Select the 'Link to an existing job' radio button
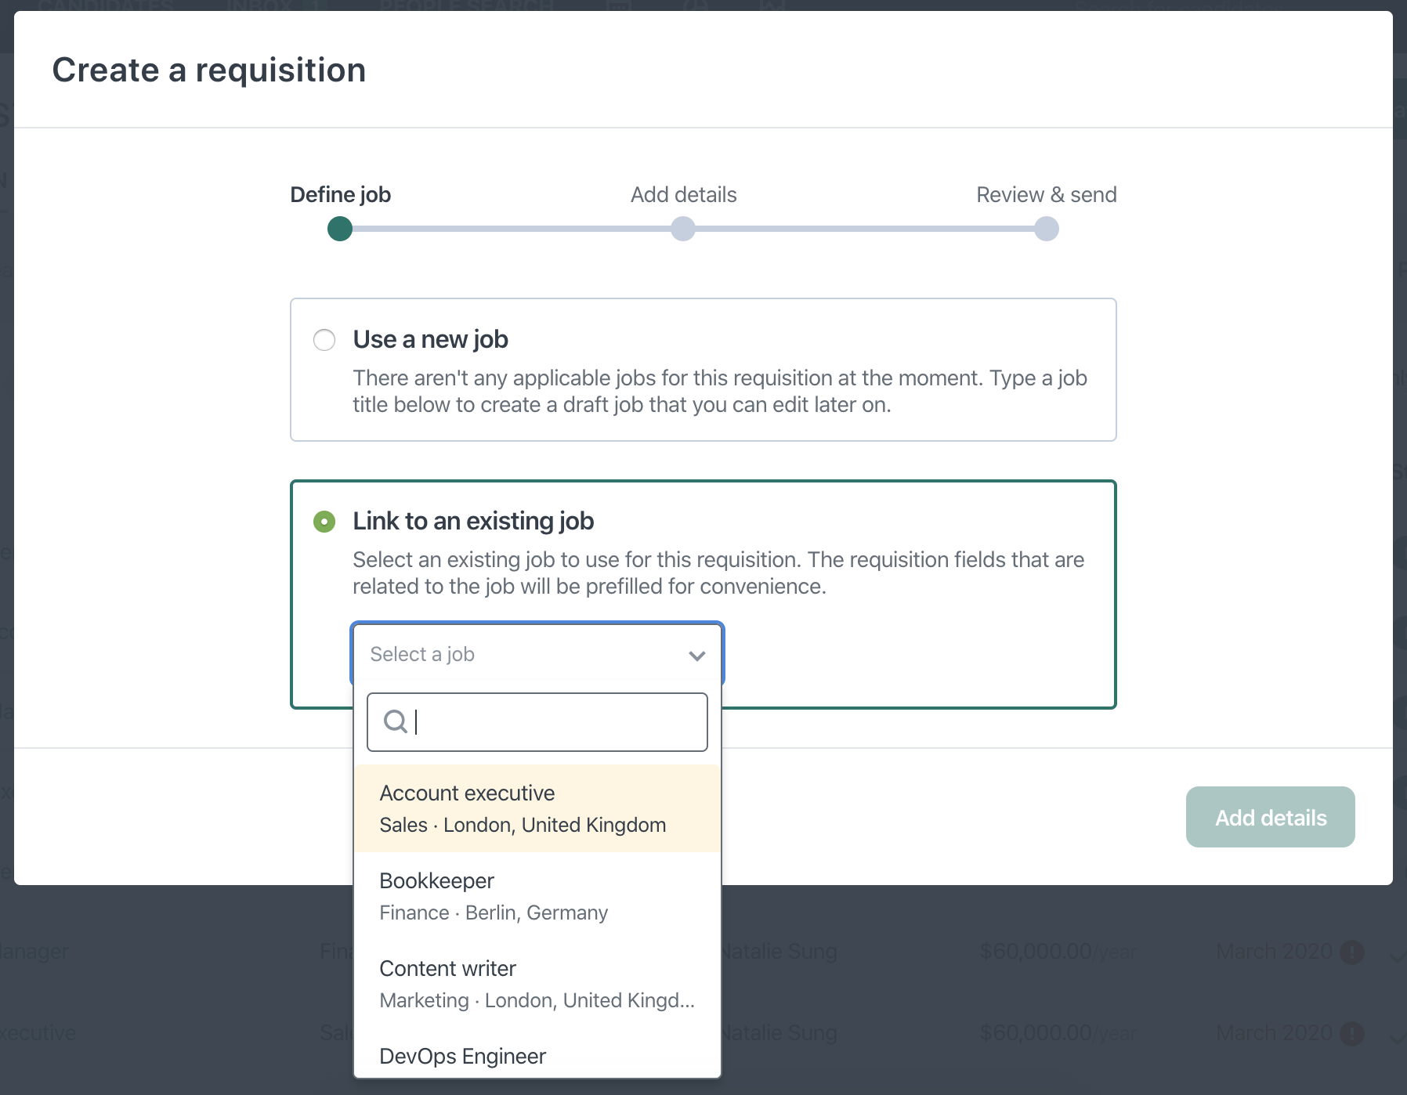This screenshot has width=1407, height=1095. (x=324, y=522)
